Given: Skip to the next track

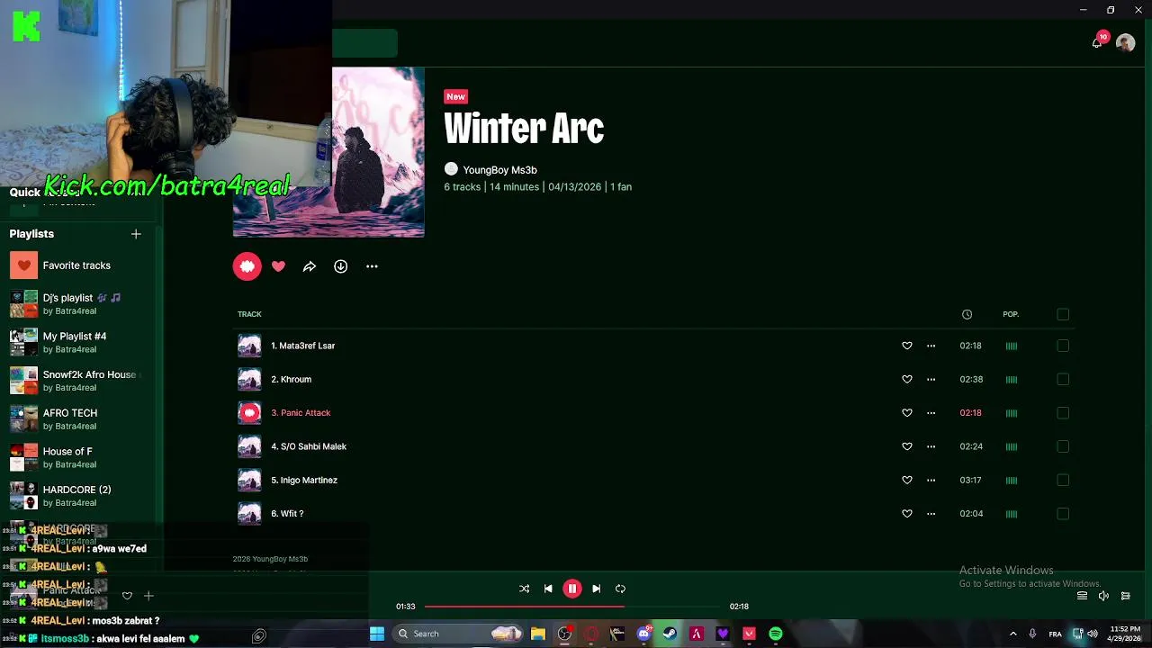Looking at the screenshot, I should click(596, 589).
